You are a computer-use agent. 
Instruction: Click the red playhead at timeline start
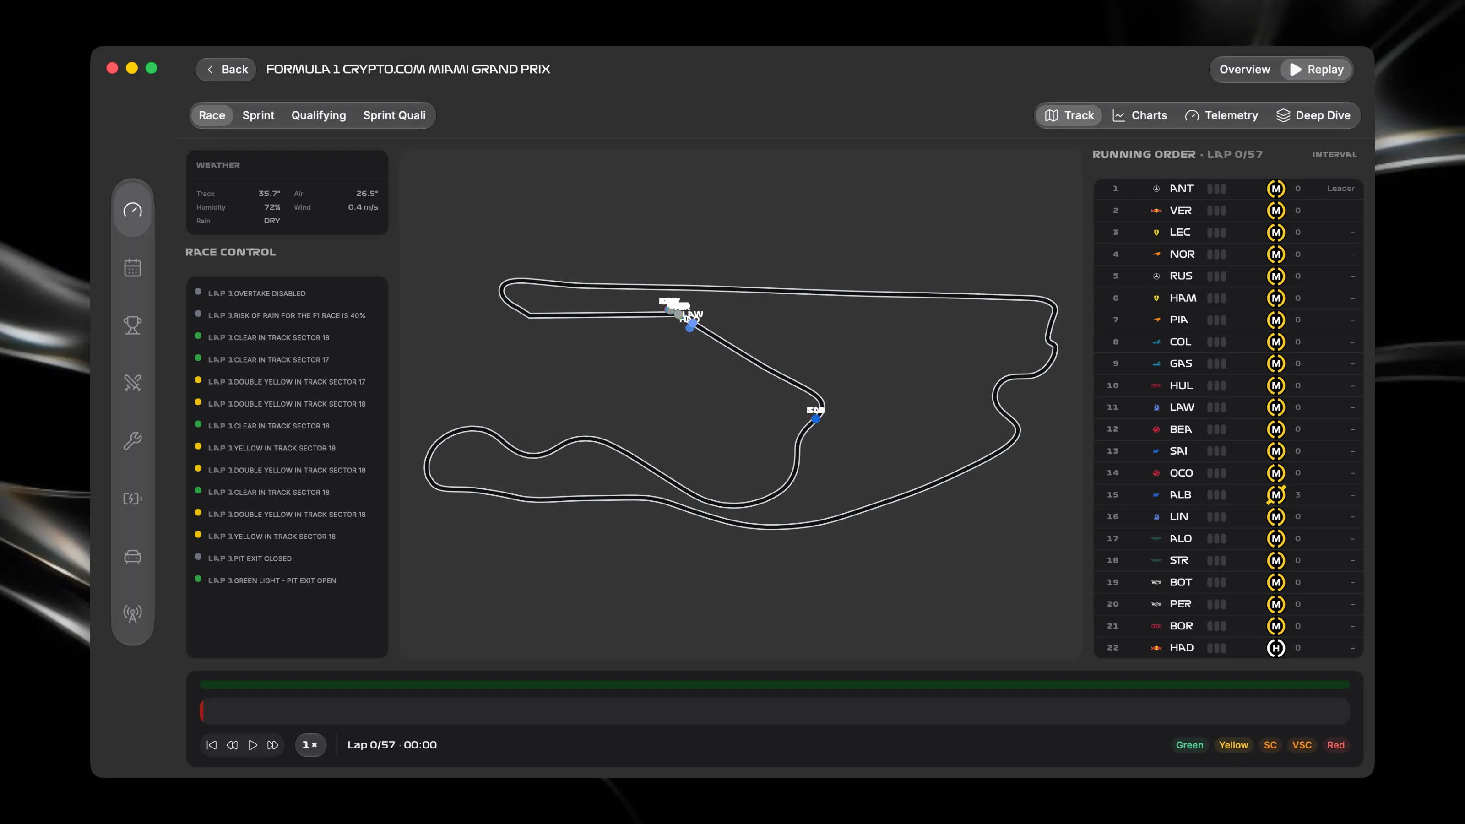click(202, 711)
